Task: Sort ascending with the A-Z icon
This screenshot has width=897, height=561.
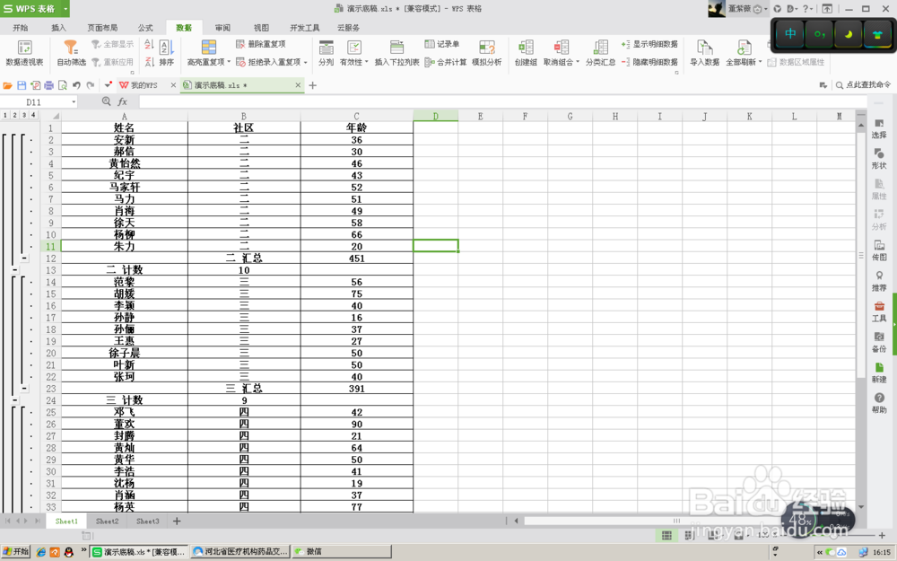Action: [x=149, y=44]
